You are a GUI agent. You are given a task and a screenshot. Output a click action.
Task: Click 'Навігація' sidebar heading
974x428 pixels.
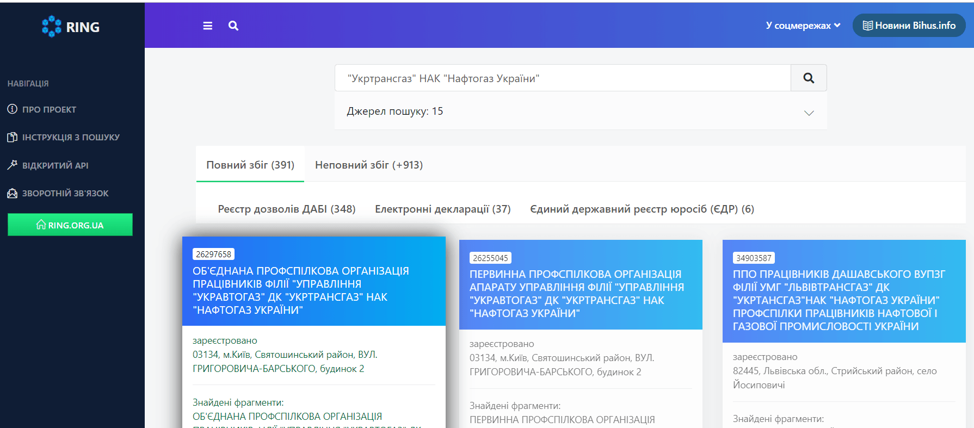click(28, 83)
